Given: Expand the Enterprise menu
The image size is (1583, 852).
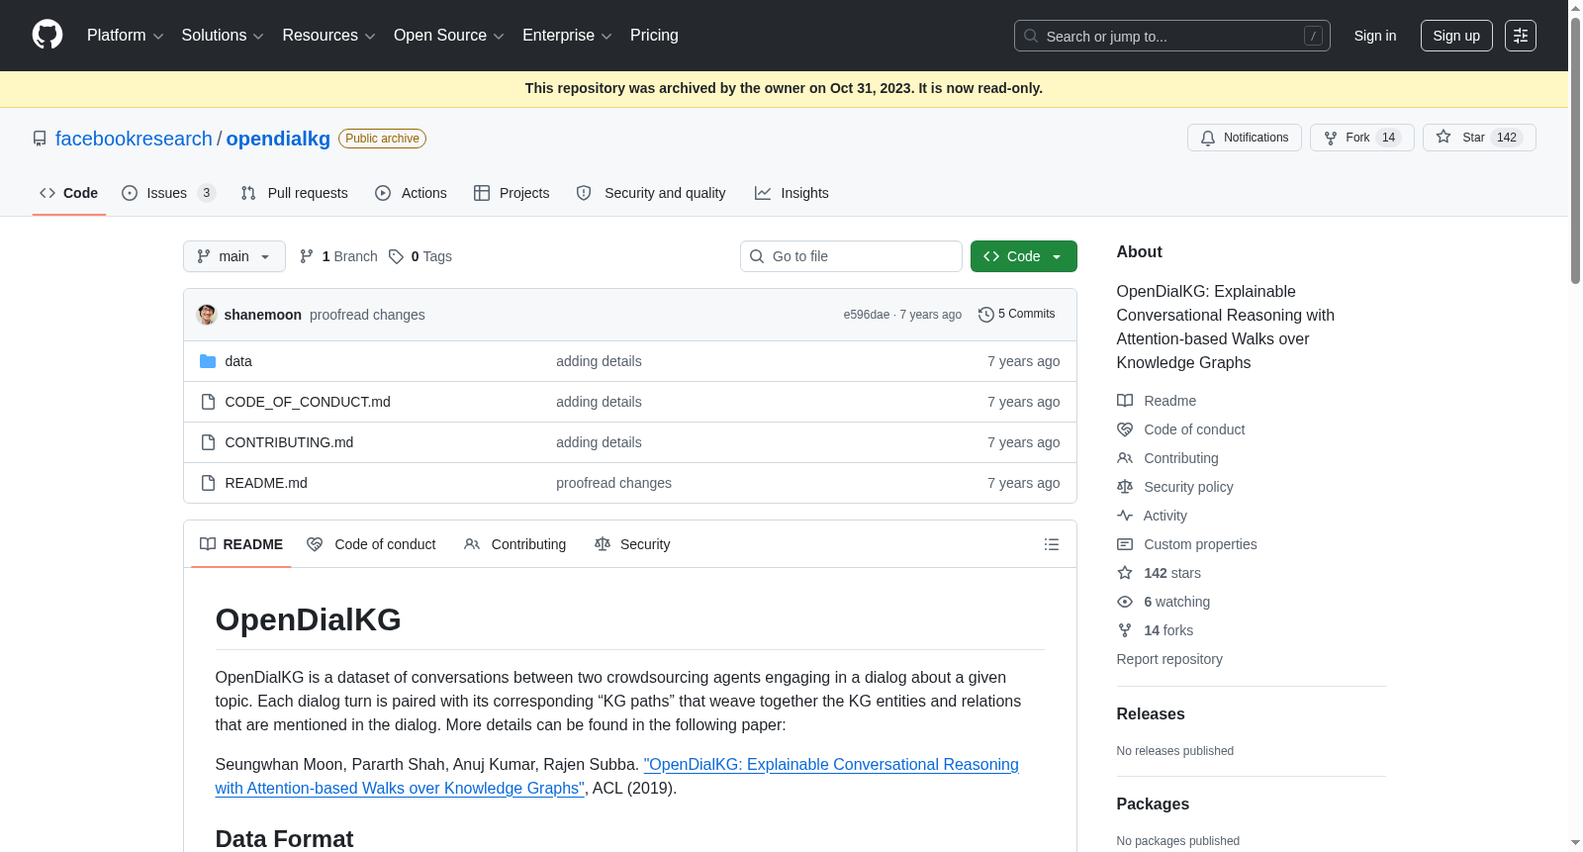Looking at the screenshot, I should (x=567, y=36).
